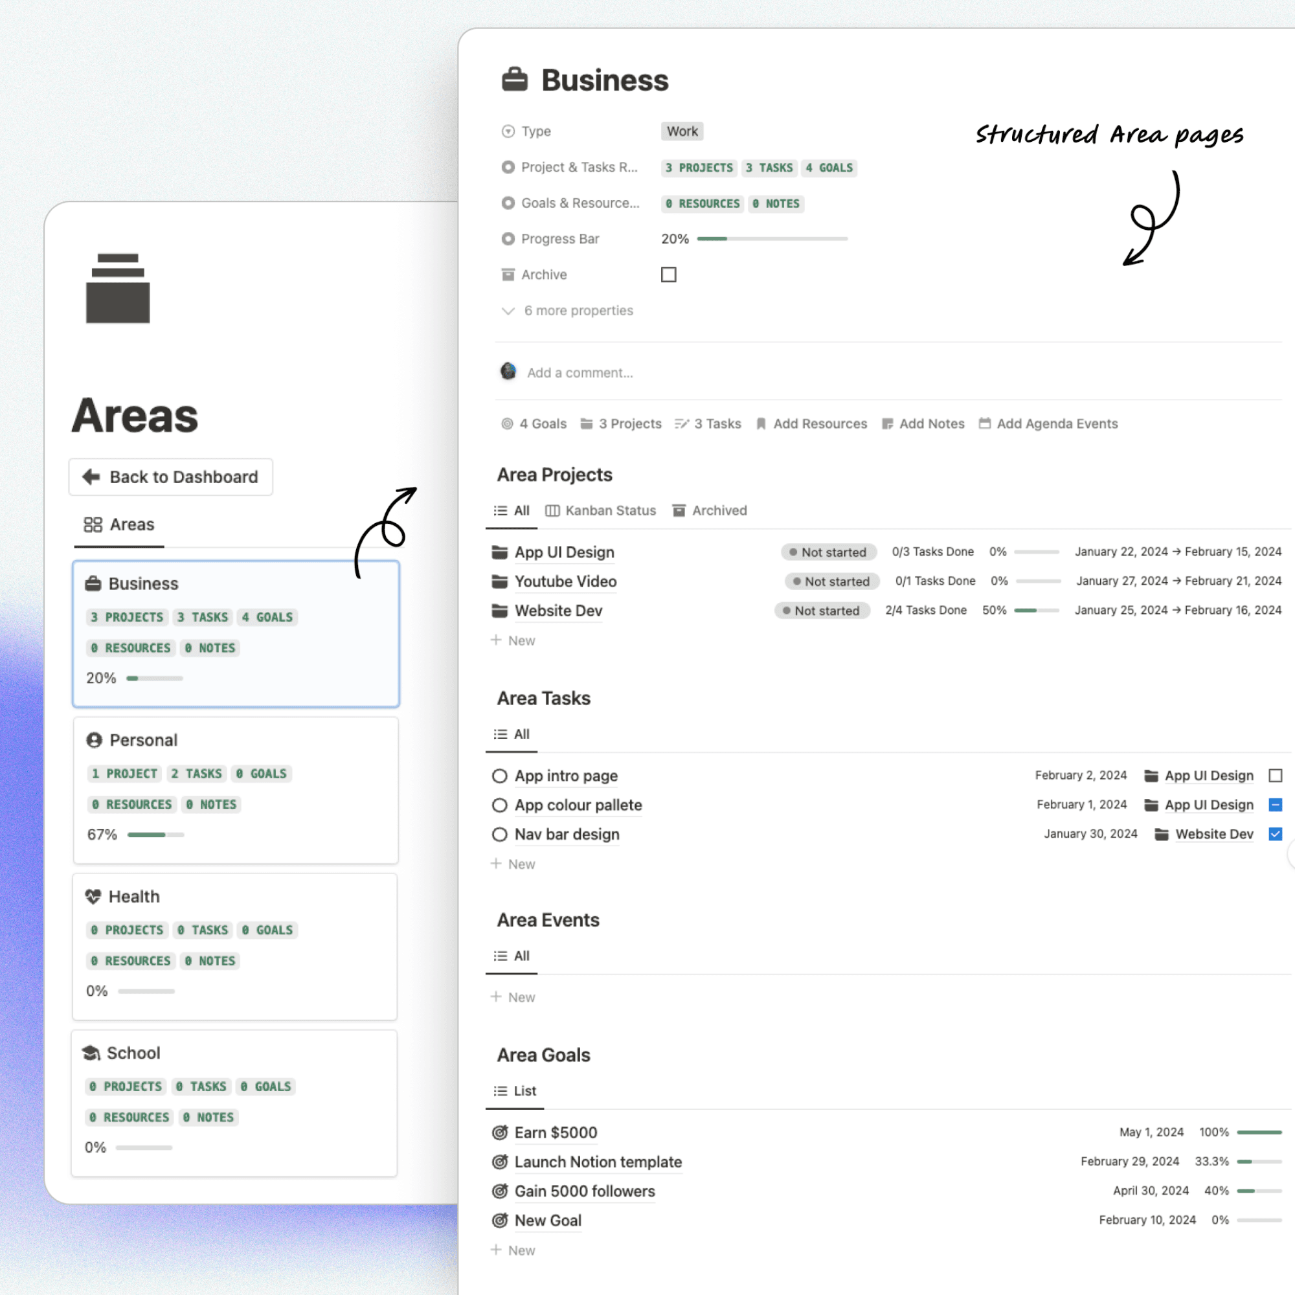1295x1295 pixels.
Task: Click the App UI Design folder icon
Action: click(499, 552)
